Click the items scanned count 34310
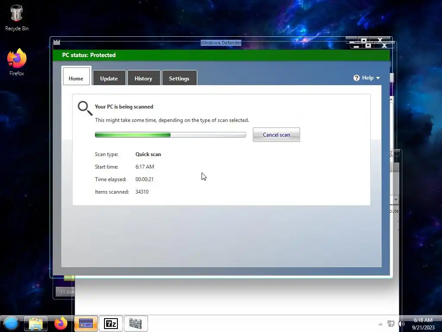This screenshot has height=332, width=442. click(x=142, y=192)
